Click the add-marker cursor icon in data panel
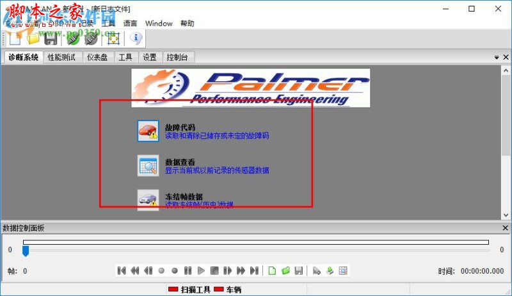Viewport: 512px width, 296px height. click(x=316, y=270)
